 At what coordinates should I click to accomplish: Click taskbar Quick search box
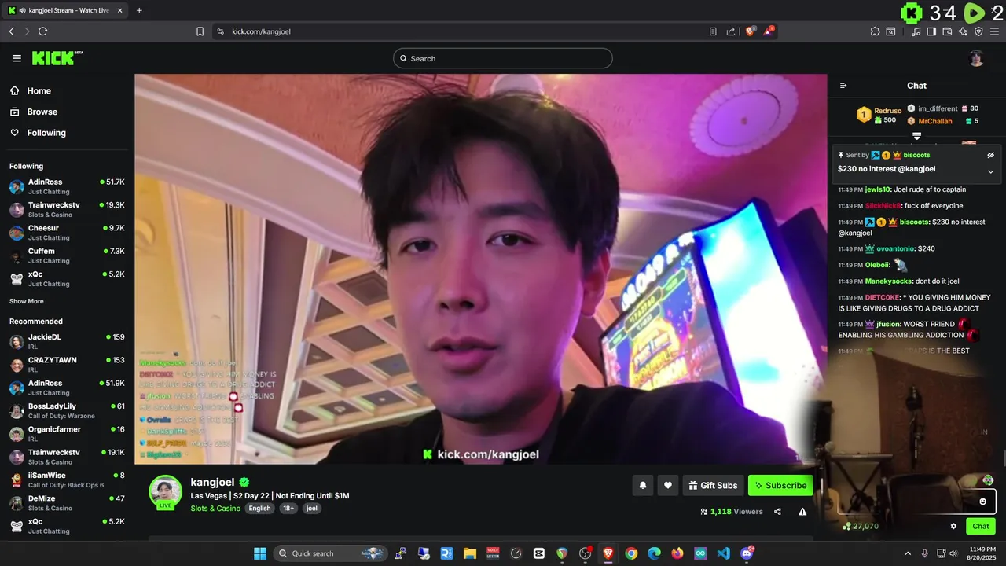[x=329, y=553]
